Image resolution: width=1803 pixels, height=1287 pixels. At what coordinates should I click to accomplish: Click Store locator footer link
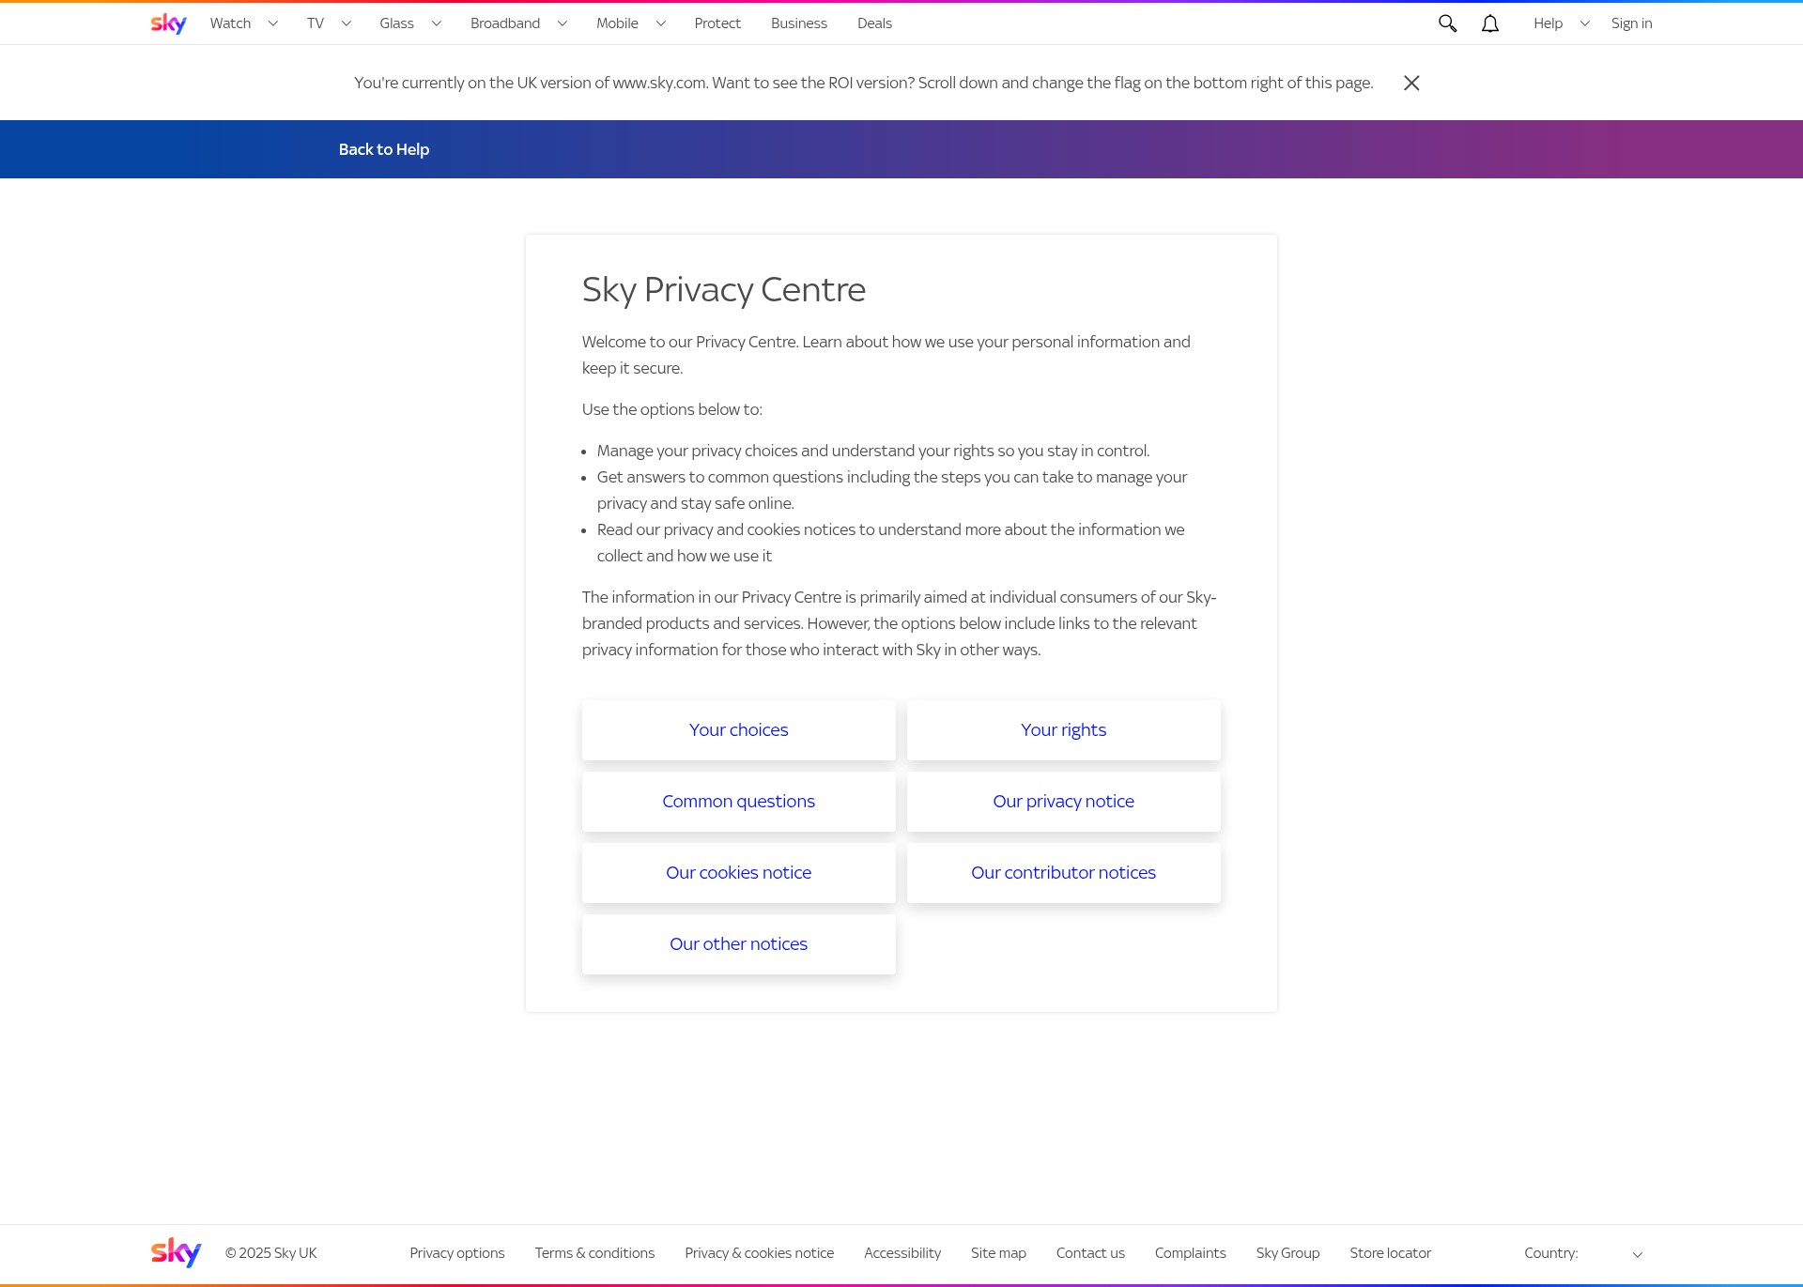(1391, 1253)
